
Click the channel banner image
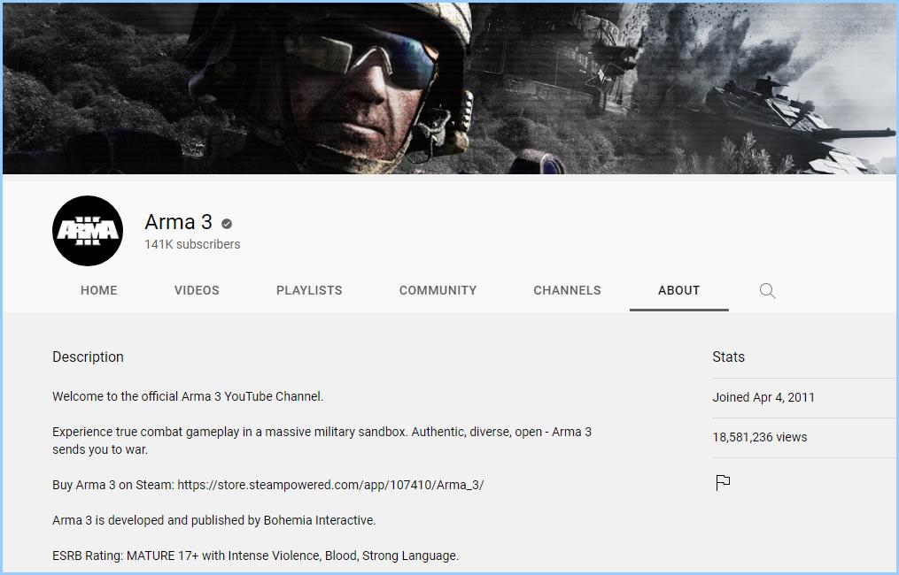click(x=450, y=88)
